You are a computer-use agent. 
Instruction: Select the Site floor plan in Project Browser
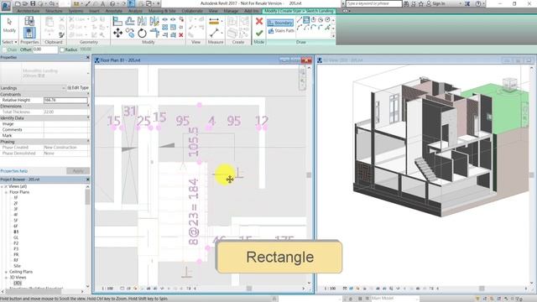(17, 266)
